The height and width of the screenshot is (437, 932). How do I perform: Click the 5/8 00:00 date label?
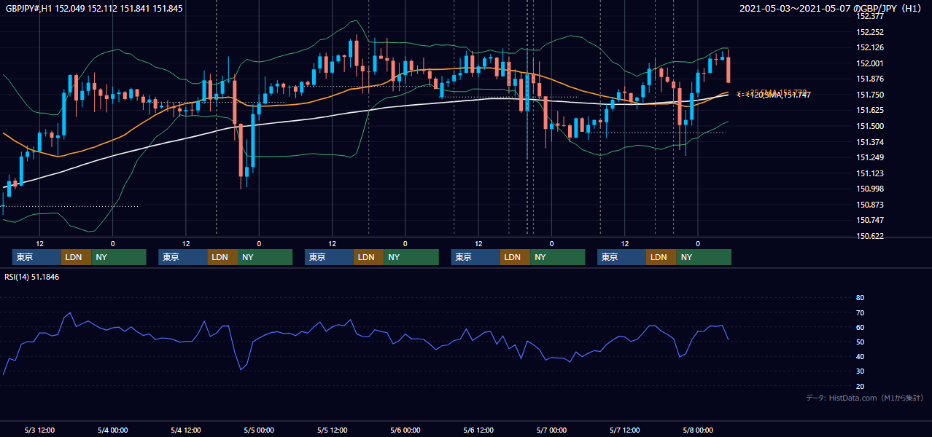698,430
